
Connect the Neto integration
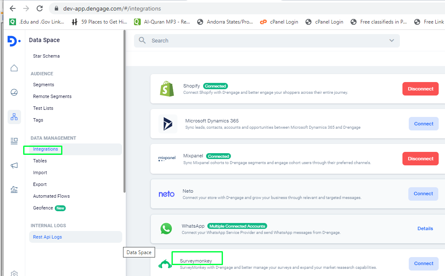(423, 194)
